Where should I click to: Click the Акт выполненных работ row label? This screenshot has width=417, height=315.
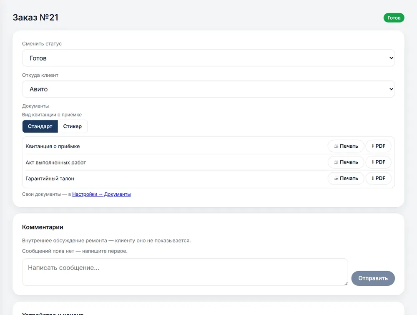coord(55,163)
